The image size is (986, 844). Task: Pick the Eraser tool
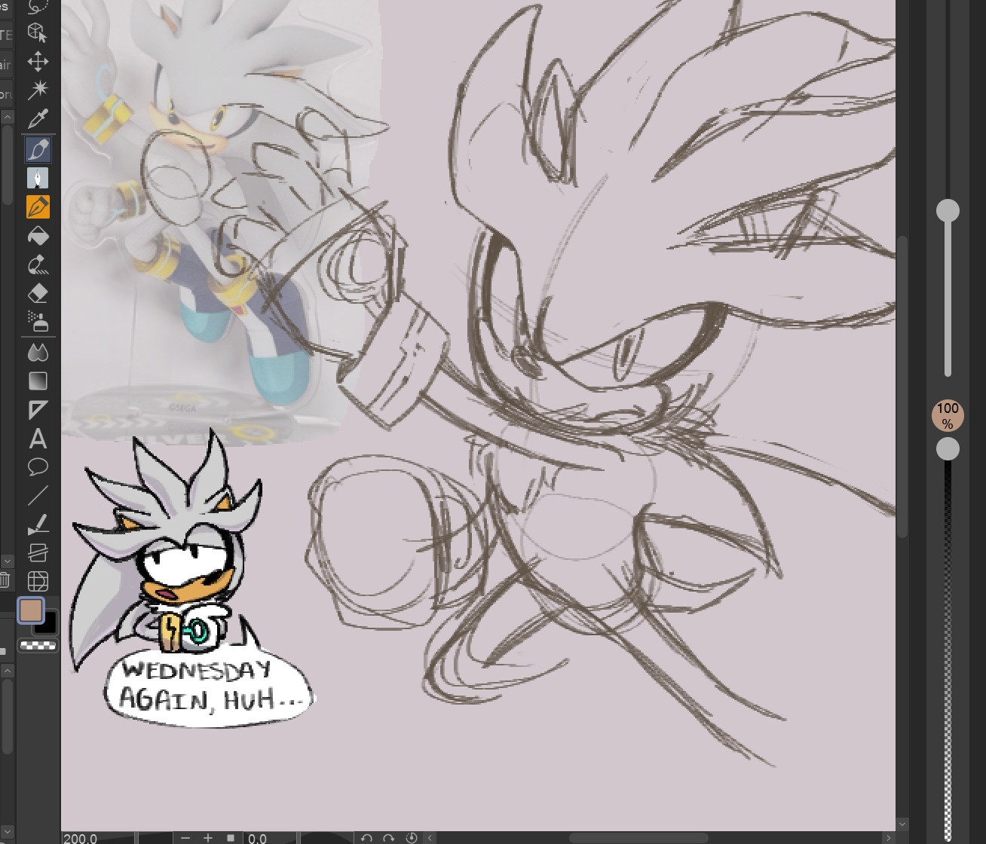38,293
